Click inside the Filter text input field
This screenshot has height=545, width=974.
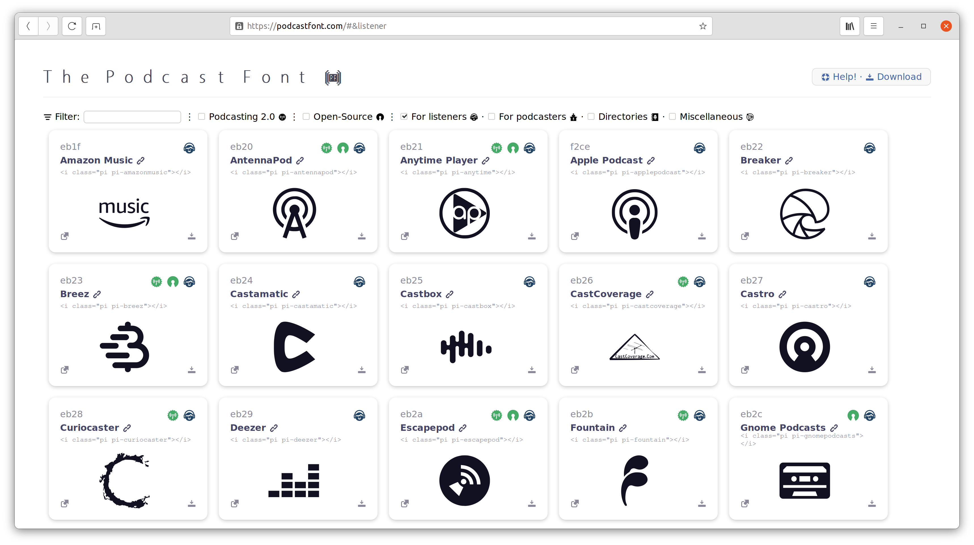[x=132, y=117]
